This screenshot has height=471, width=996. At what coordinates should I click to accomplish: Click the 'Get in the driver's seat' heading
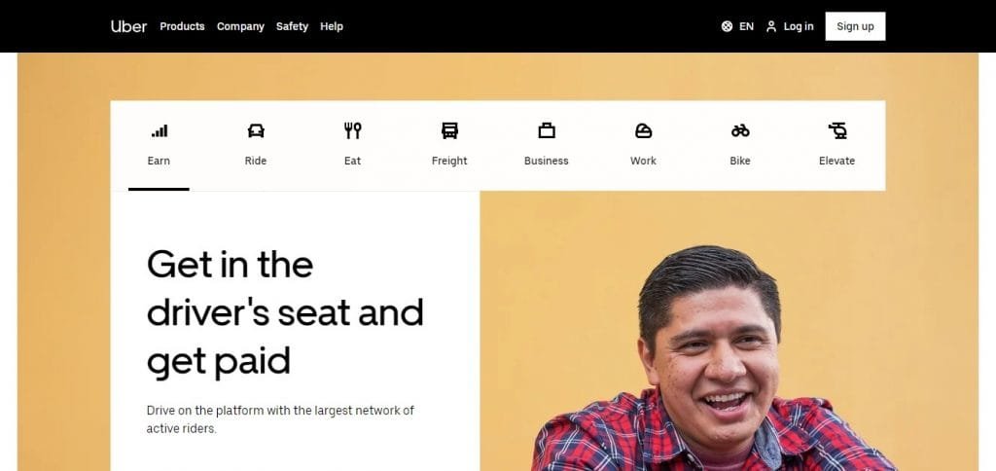(285, 313)
